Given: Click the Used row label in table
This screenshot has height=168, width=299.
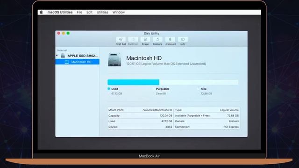Looking at the screenshot, I should click(x=112, y=121).
